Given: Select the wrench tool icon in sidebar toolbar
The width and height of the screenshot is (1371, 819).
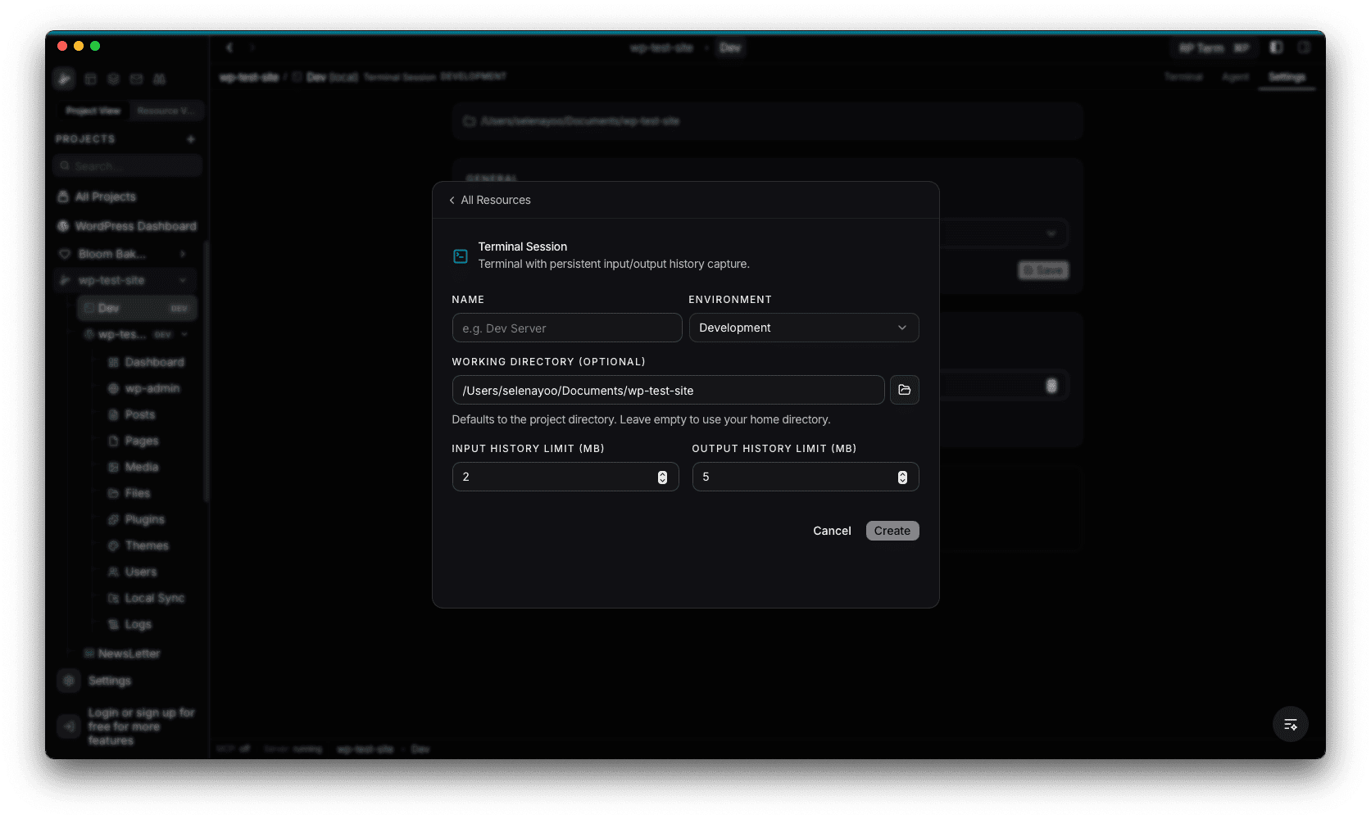Looking at the screenshot, I should (x=64, y=79).
